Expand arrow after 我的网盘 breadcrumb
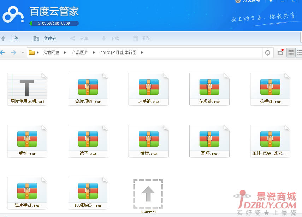This screenshot has height=217, width=302. point(65,53)
